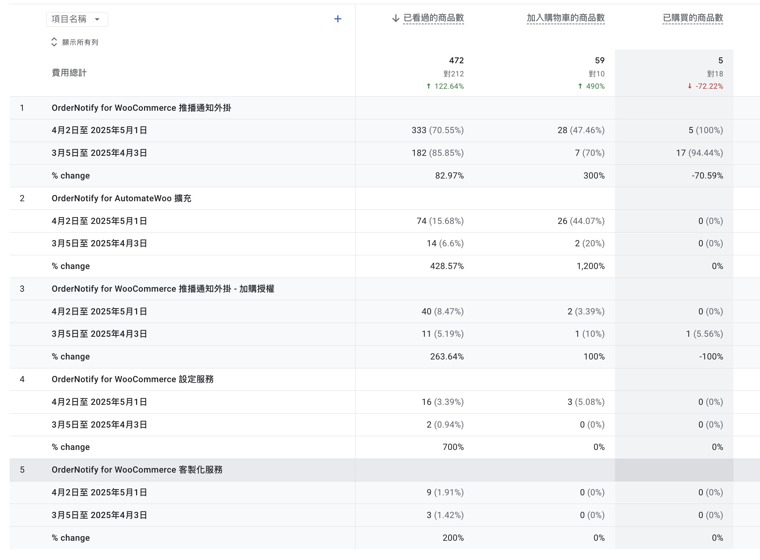Screen dimensions: 760x560
Task: Sort by the 加入購物車的商品數 column header
Action: [x=566, y=18]
